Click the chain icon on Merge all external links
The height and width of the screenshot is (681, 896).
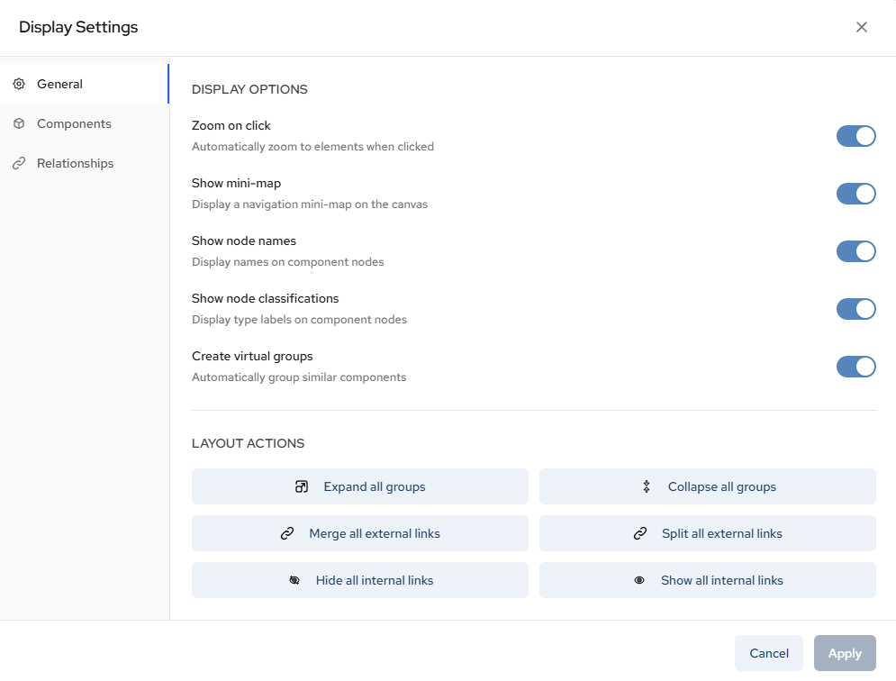(287, 533)
